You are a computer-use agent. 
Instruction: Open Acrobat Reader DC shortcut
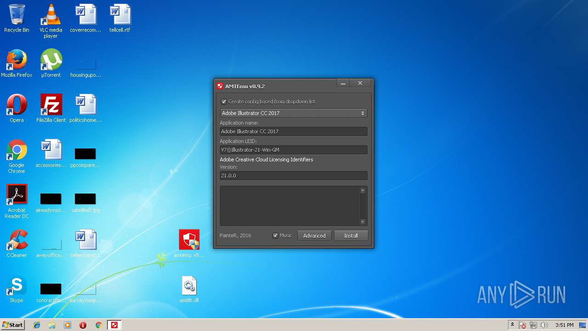[x=17, y=202]
